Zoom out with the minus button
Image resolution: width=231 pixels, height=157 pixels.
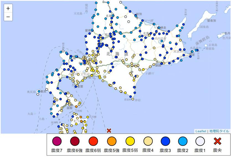point(8,17)
